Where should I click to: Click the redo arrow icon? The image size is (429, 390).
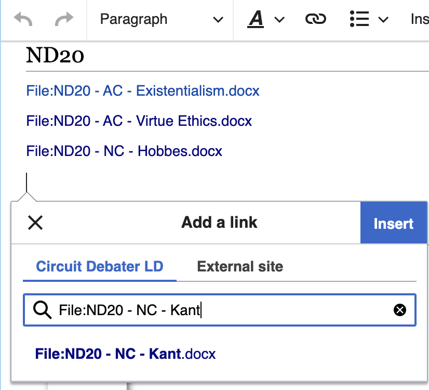click(x=64, y=19)
